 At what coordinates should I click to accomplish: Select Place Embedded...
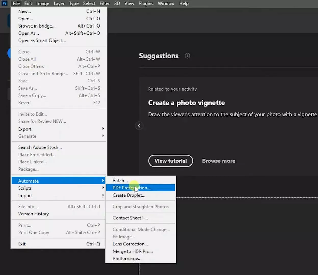click(x=59, y=155)
